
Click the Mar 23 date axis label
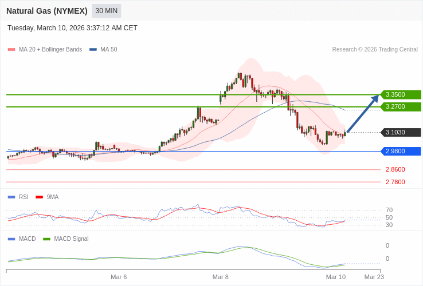(x=374, y=277)
